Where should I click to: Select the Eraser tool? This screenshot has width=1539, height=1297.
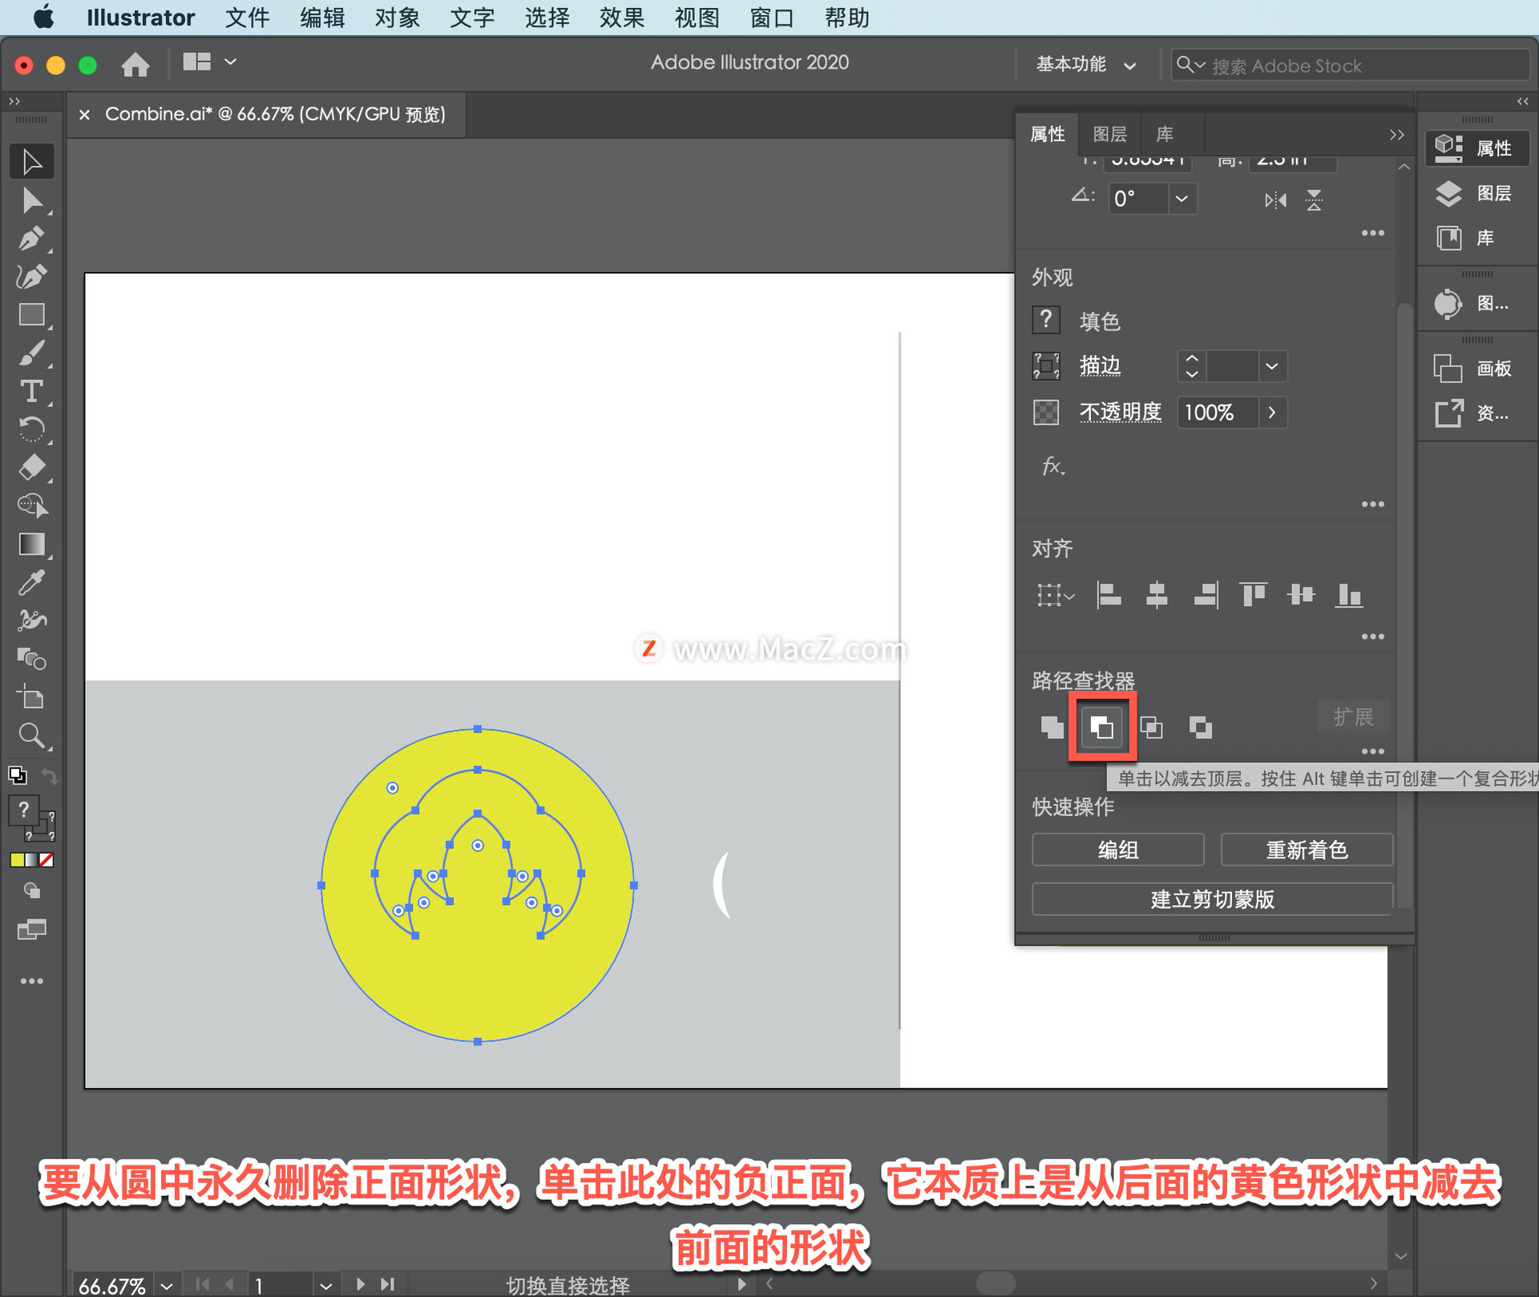31,467
